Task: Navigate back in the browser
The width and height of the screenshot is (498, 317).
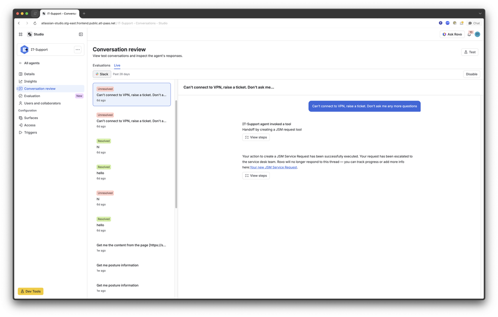Action: (x=19, y=23)
